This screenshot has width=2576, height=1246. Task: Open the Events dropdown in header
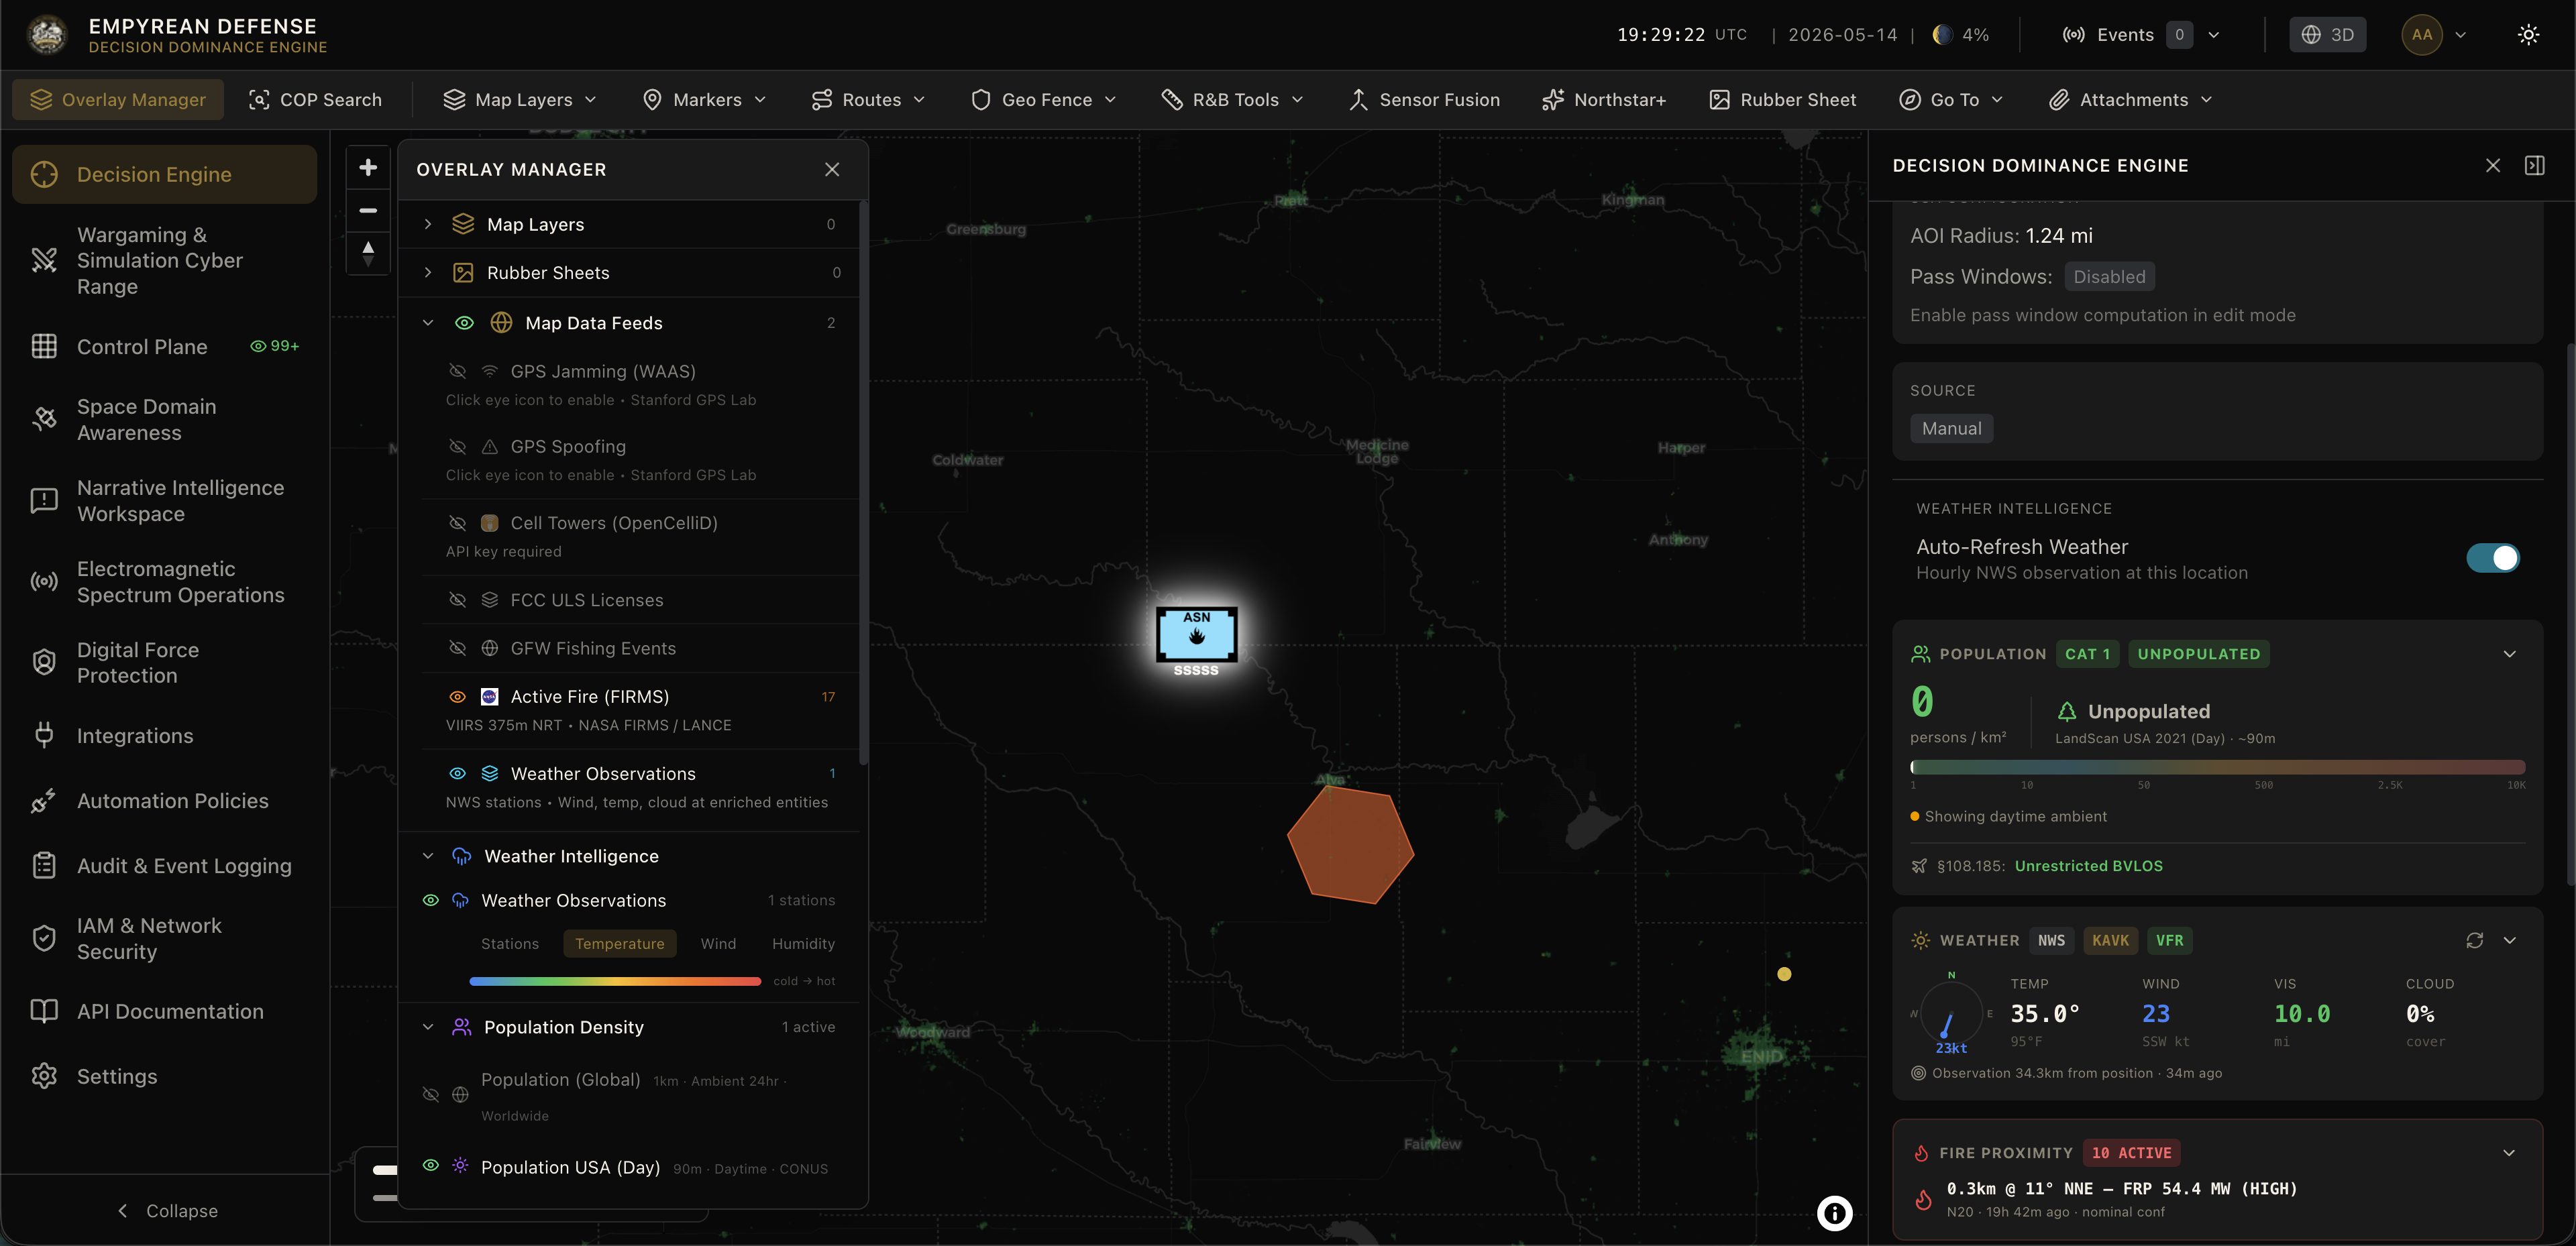[x=2140, y=35]
